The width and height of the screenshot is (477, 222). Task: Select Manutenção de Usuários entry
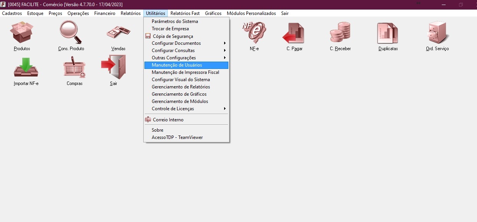186,65
